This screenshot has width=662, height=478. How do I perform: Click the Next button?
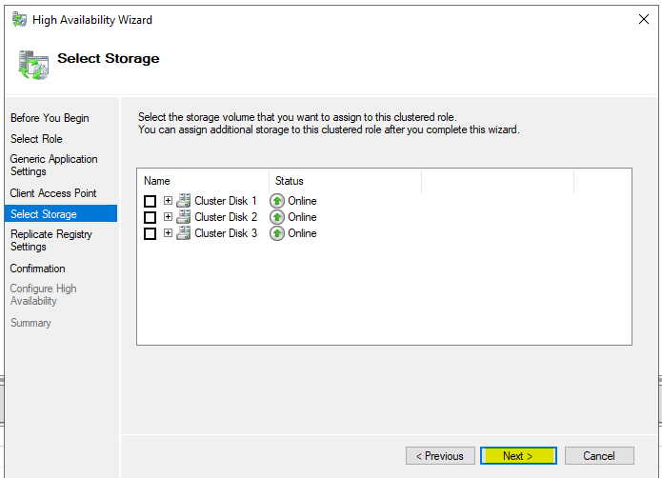click(x=518, y=456)
